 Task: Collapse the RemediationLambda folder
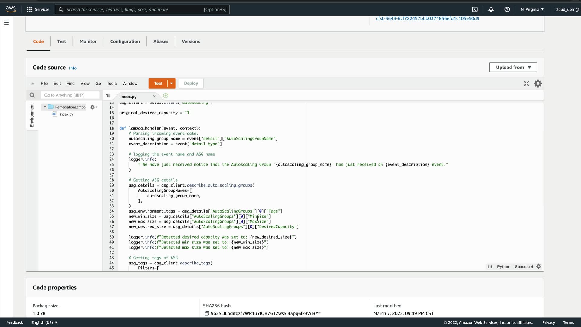(x=45, y=107)
